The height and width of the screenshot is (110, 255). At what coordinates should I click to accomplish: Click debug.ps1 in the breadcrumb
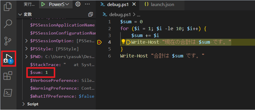point(120,15)
